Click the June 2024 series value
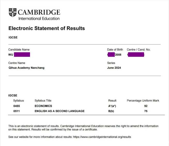The width and height of the screenshot is (169, 146). click(x=114, y=68)
